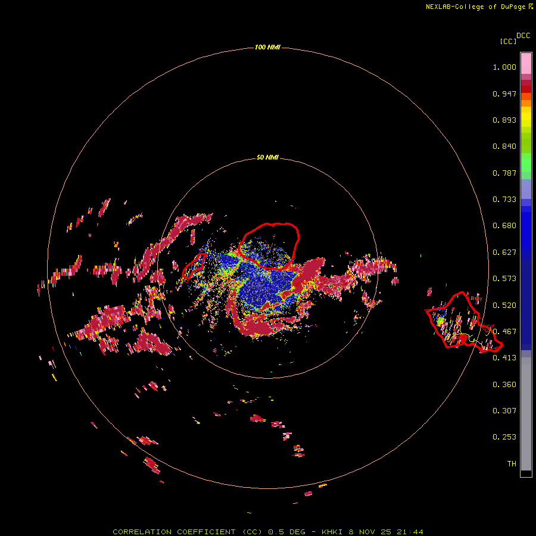Click the pink swatch at top of color bar
536x536 pixels.
coord(526,63)
